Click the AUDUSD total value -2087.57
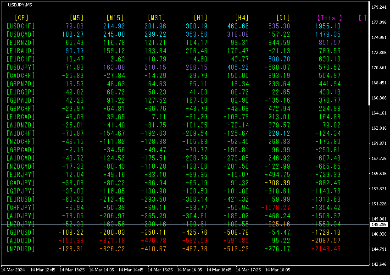 point(326,241)
